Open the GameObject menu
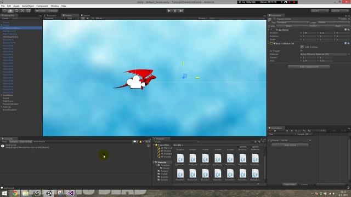 (28, 6)
